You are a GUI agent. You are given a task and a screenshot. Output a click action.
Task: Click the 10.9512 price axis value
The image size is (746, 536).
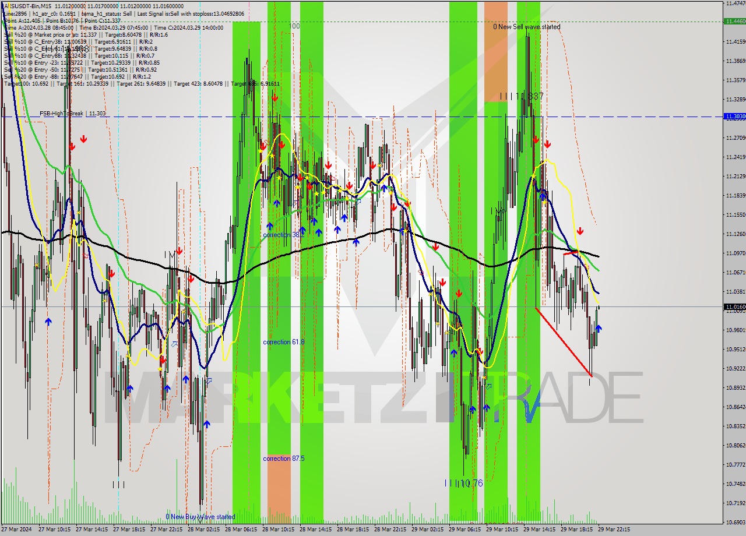736,349
